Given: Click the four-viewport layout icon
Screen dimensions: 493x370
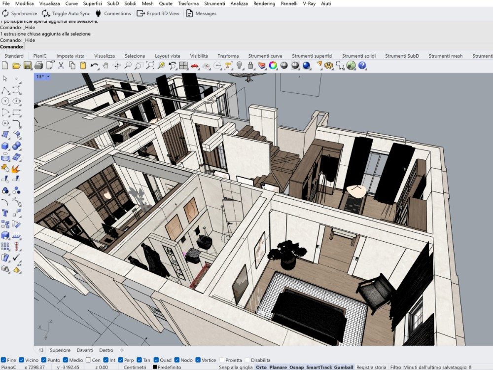Looking at the screenshot, I should pos(183,66).
